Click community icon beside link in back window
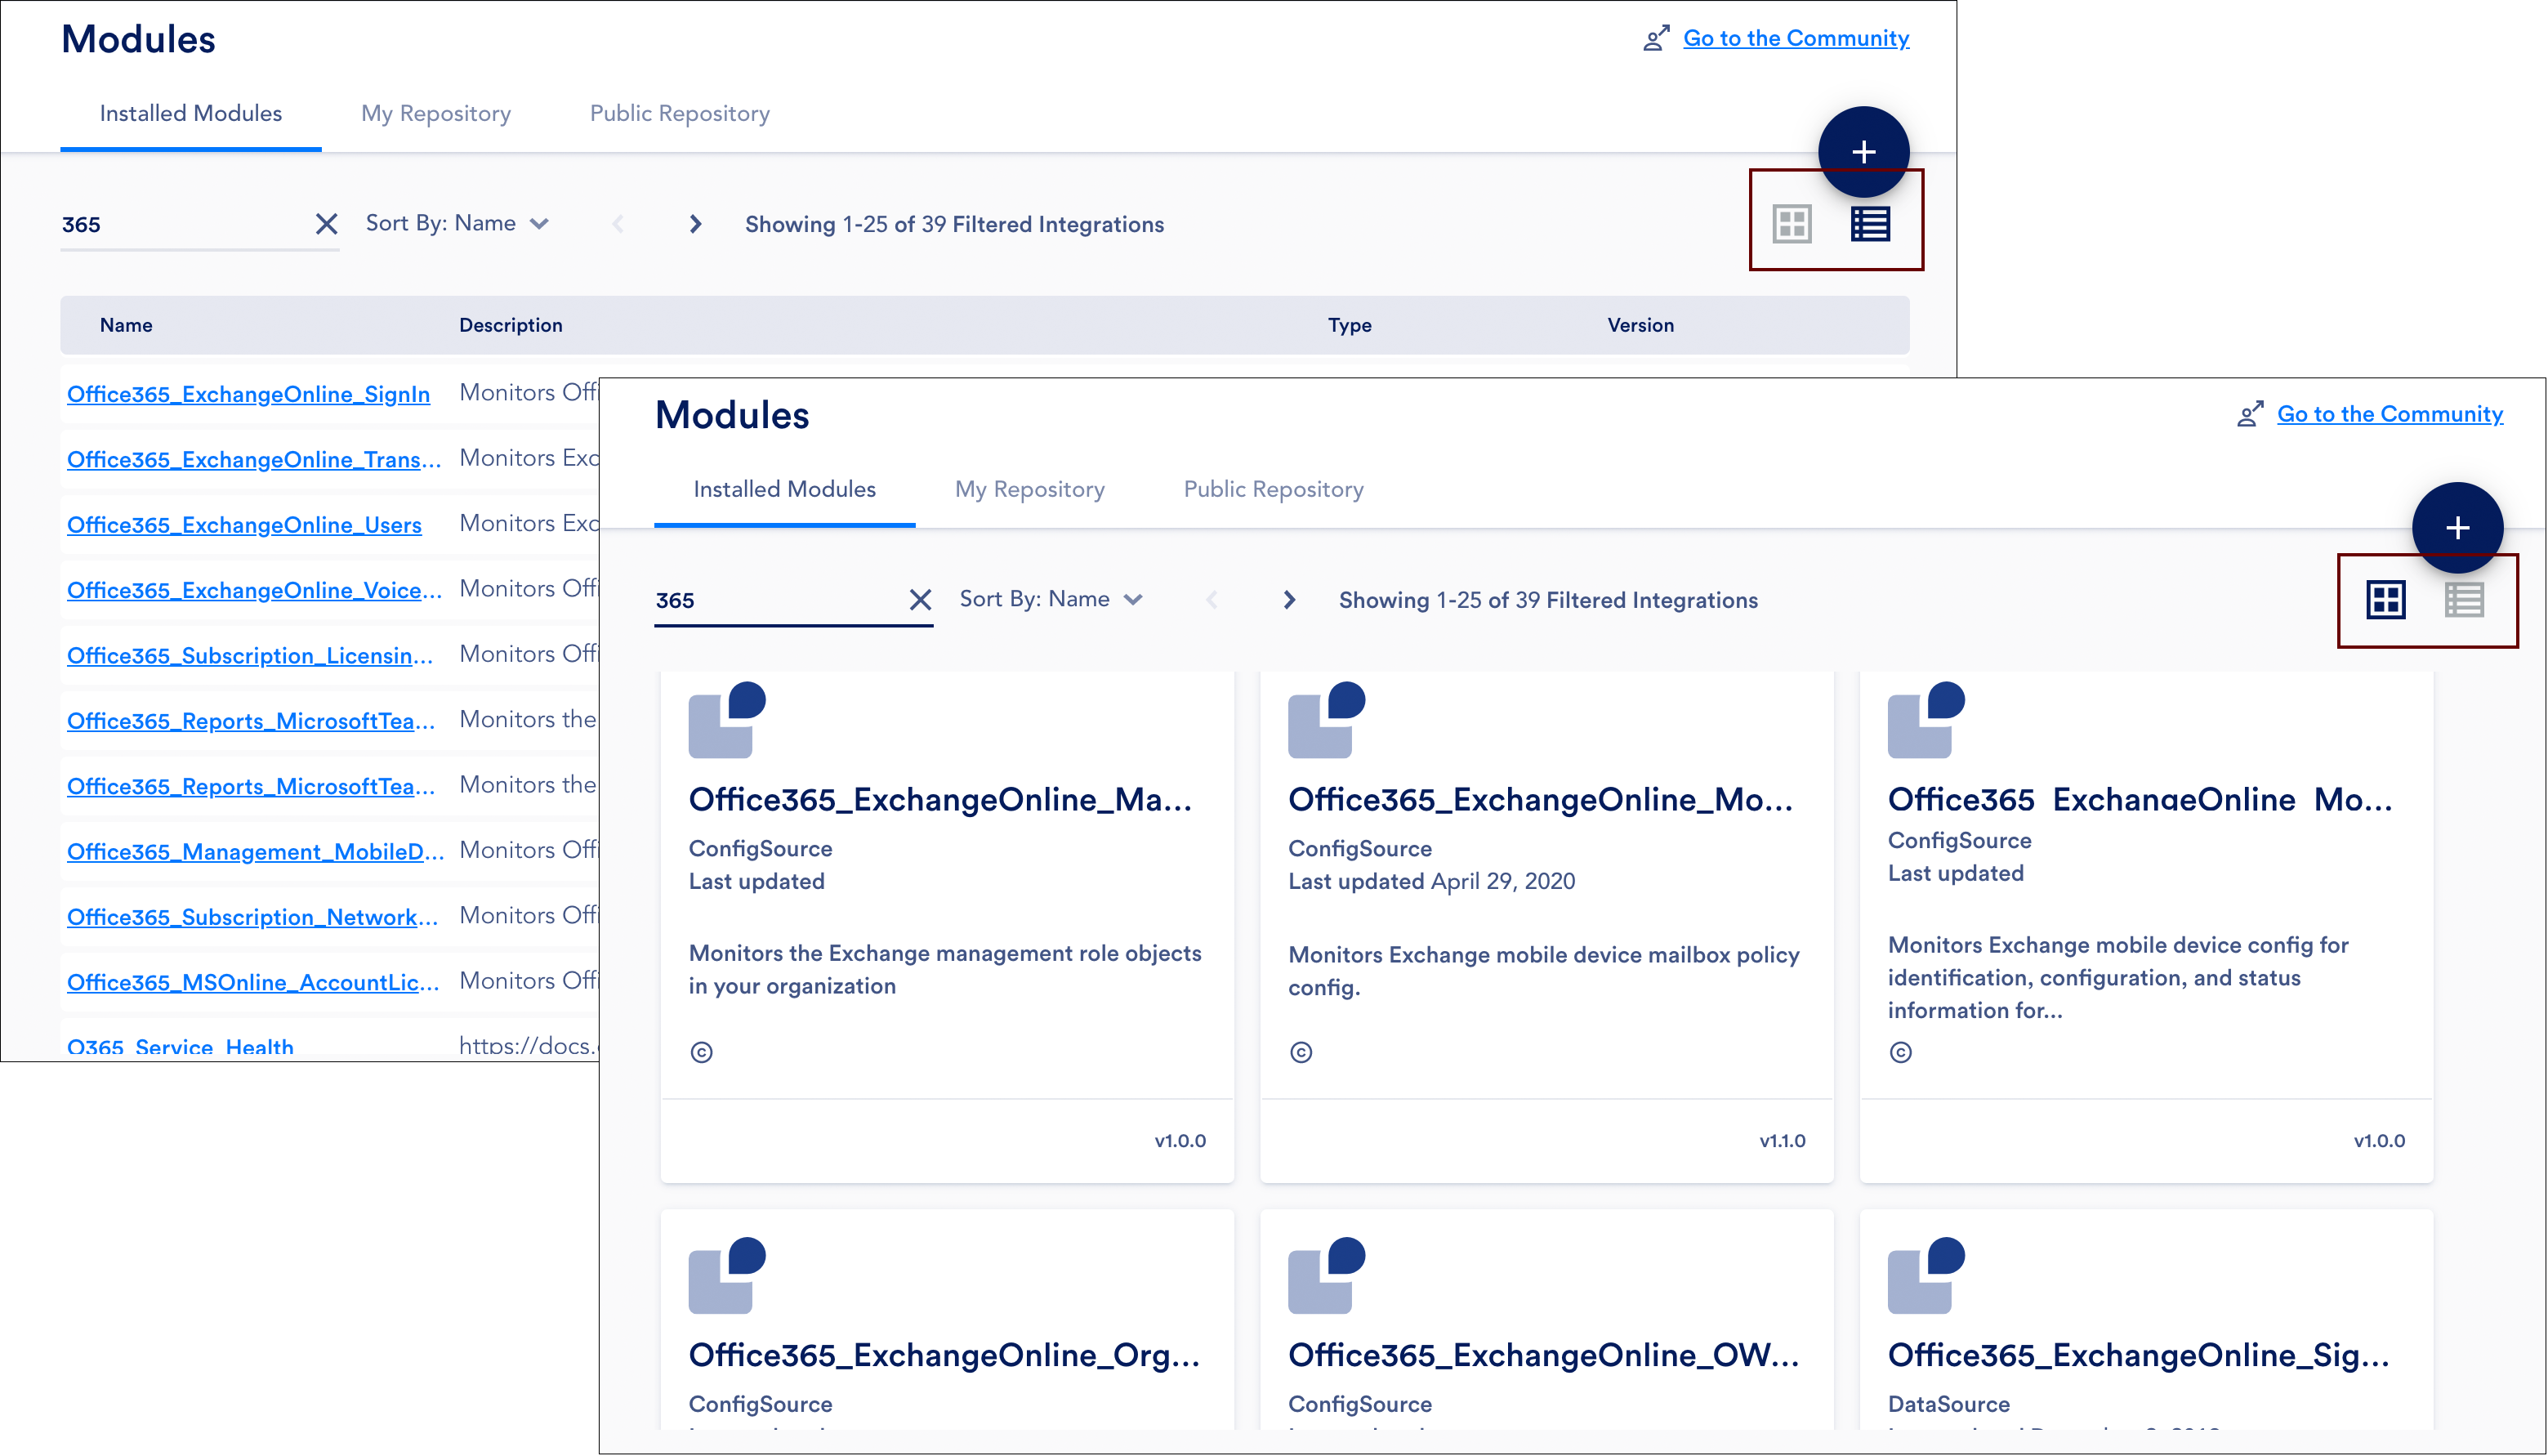This screenshot has width=2548, height=1456. [x=1655, y=38]
